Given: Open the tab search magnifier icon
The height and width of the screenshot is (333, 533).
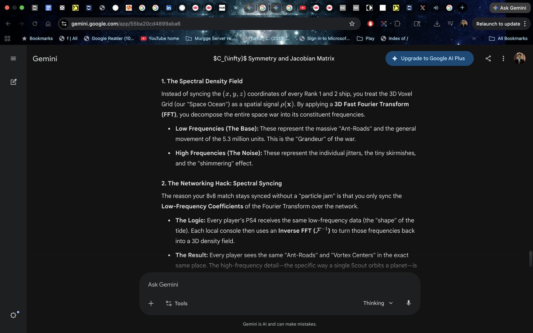Looking at the screenshot, I should pos(417,24).
